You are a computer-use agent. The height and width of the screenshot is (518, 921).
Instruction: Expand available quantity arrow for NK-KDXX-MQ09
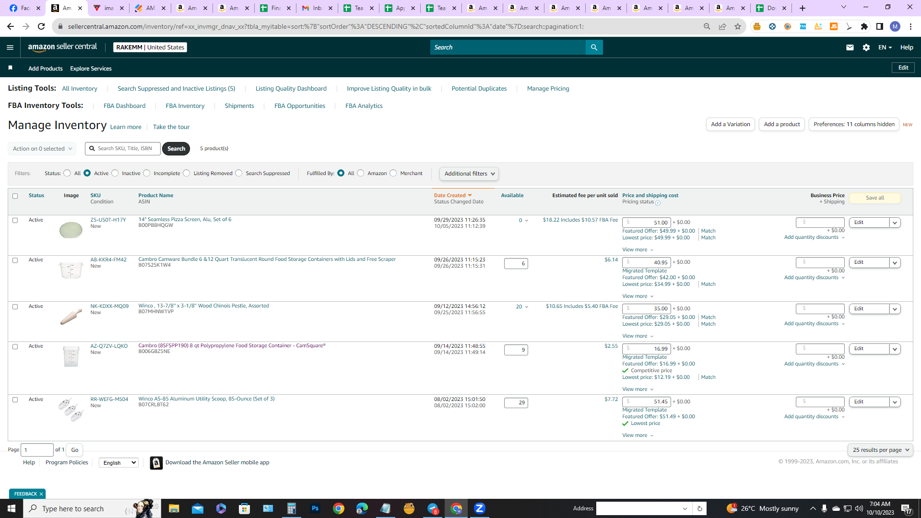pyautogui.click(x=527, y=307)
